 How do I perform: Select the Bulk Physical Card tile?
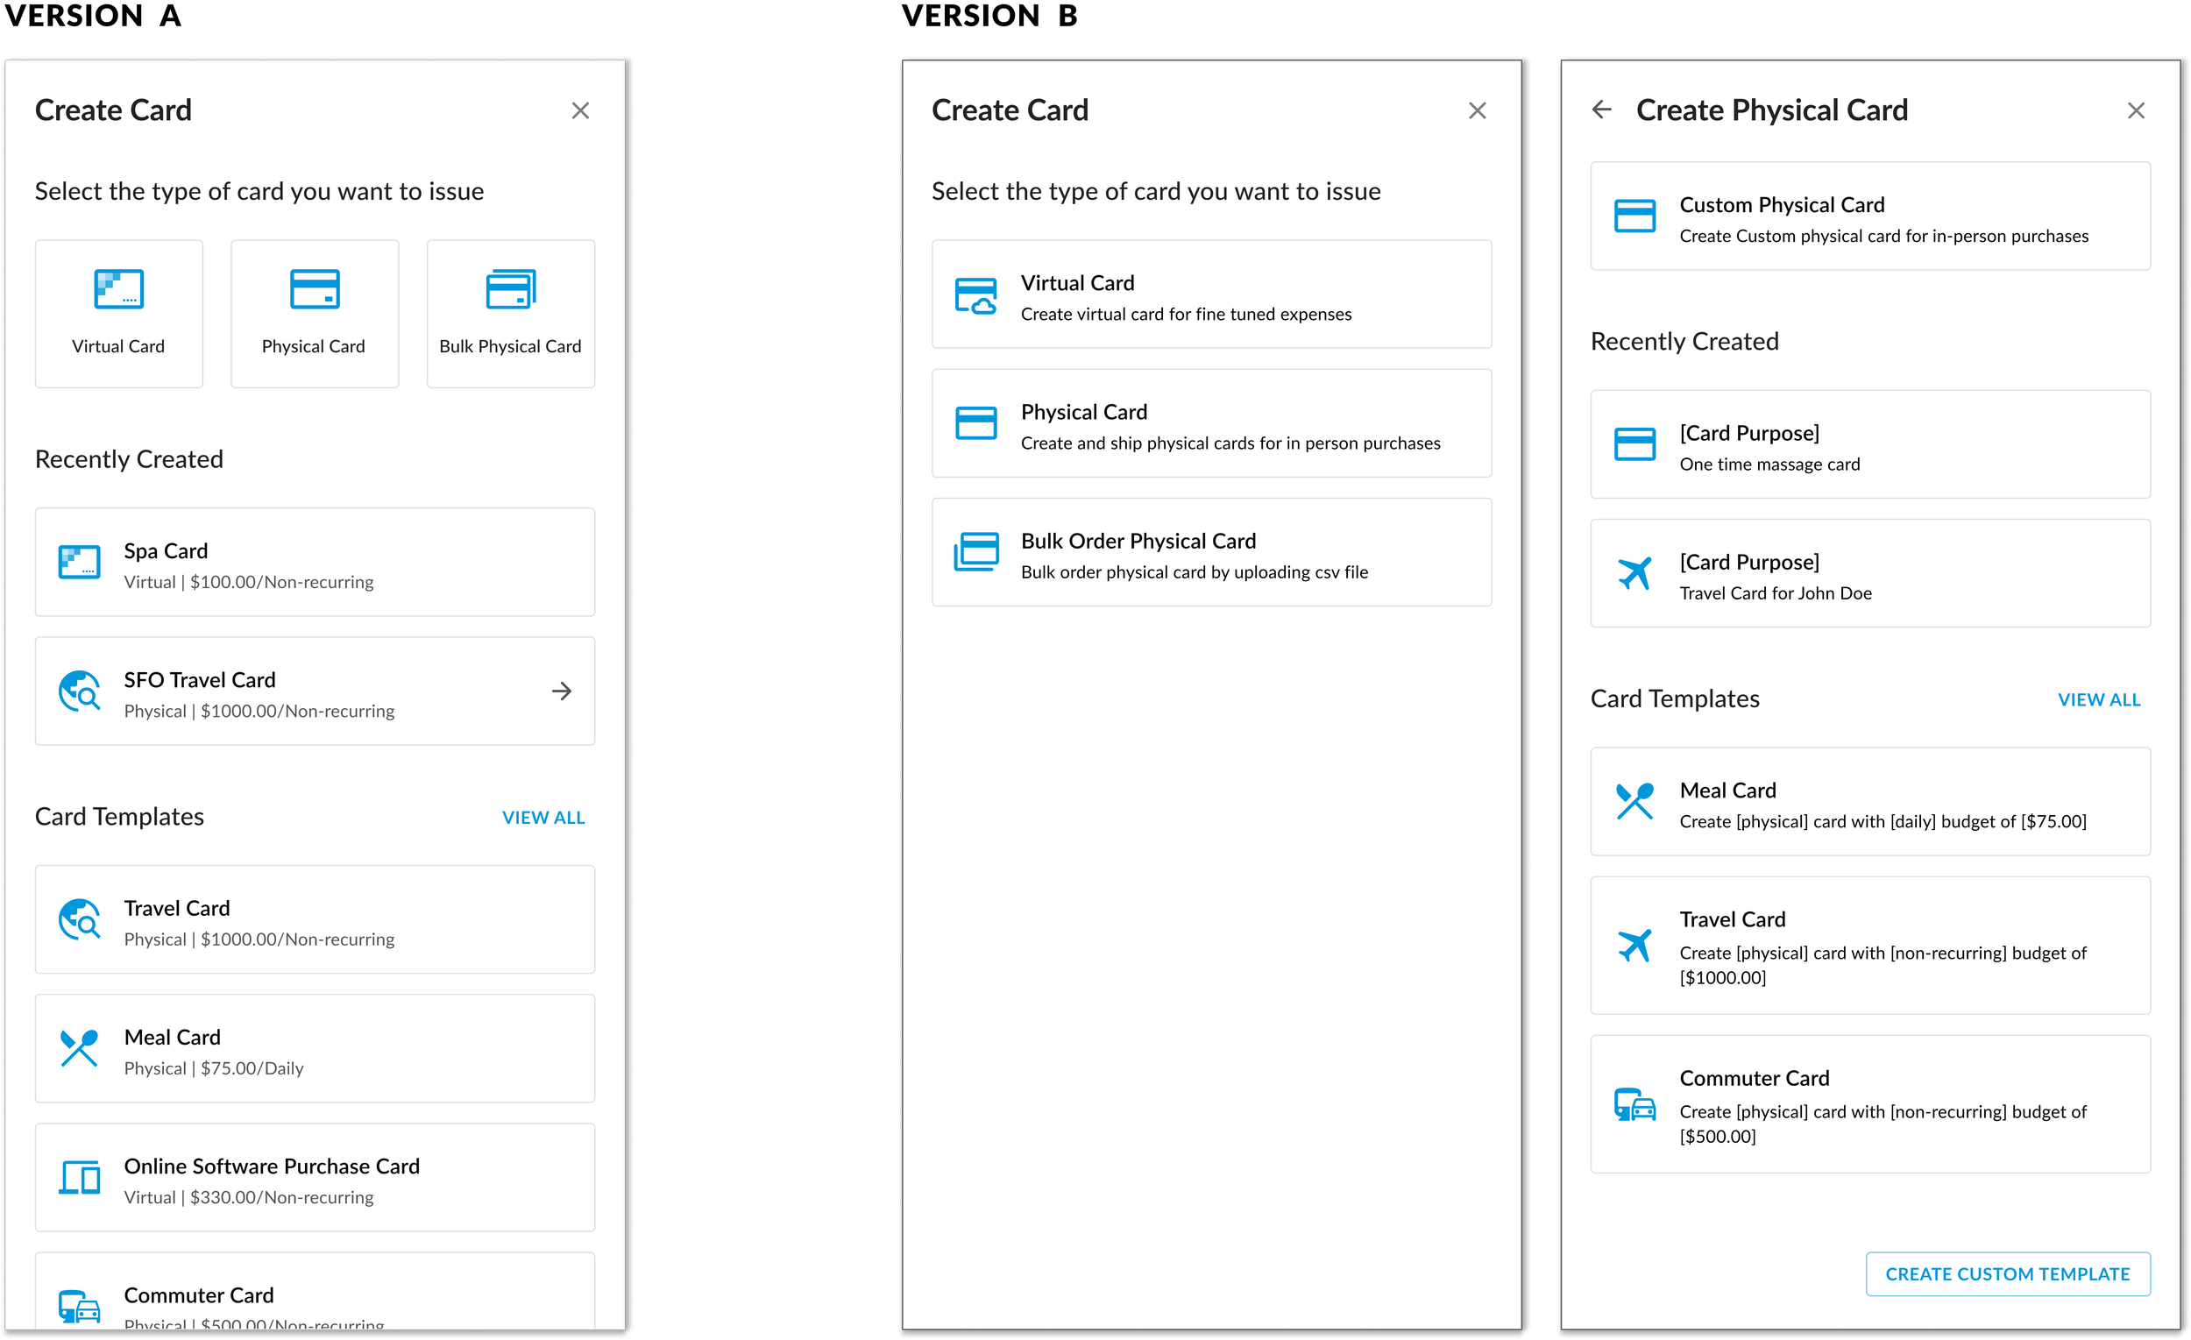click(x=510, y=313)
